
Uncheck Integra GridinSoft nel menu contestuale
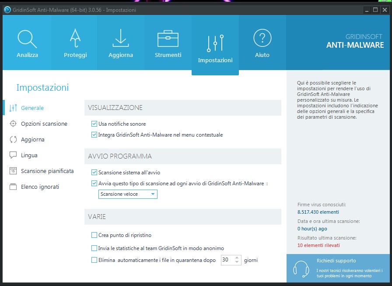[x=94, y=134]
